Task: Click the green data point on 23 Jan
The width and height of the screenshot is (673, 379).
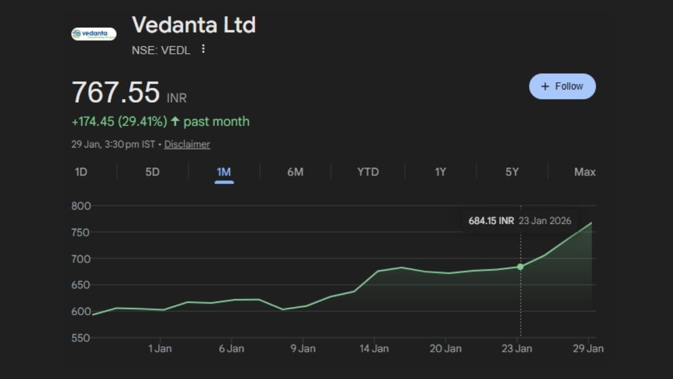Action: [521, 267]
